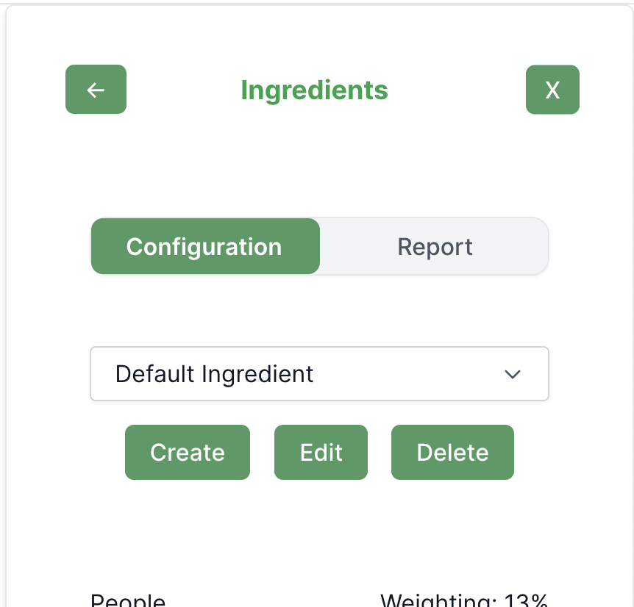Go back using the left arrow icon
The width and height of the screenshot is (634, 607).
pos(96,90)
